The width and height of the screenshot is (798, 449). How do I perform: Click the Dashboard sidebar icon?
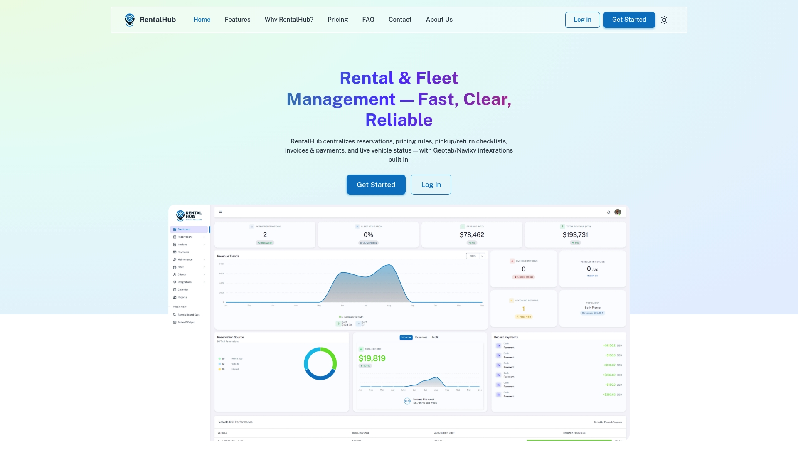point(175,229)
